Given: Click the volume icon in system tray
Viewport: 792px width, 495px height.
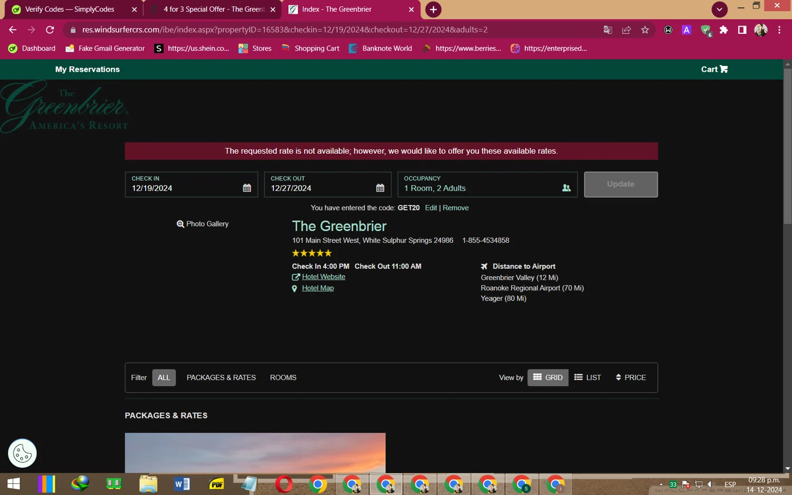Looking at the screenshot, I should point(711,484).
